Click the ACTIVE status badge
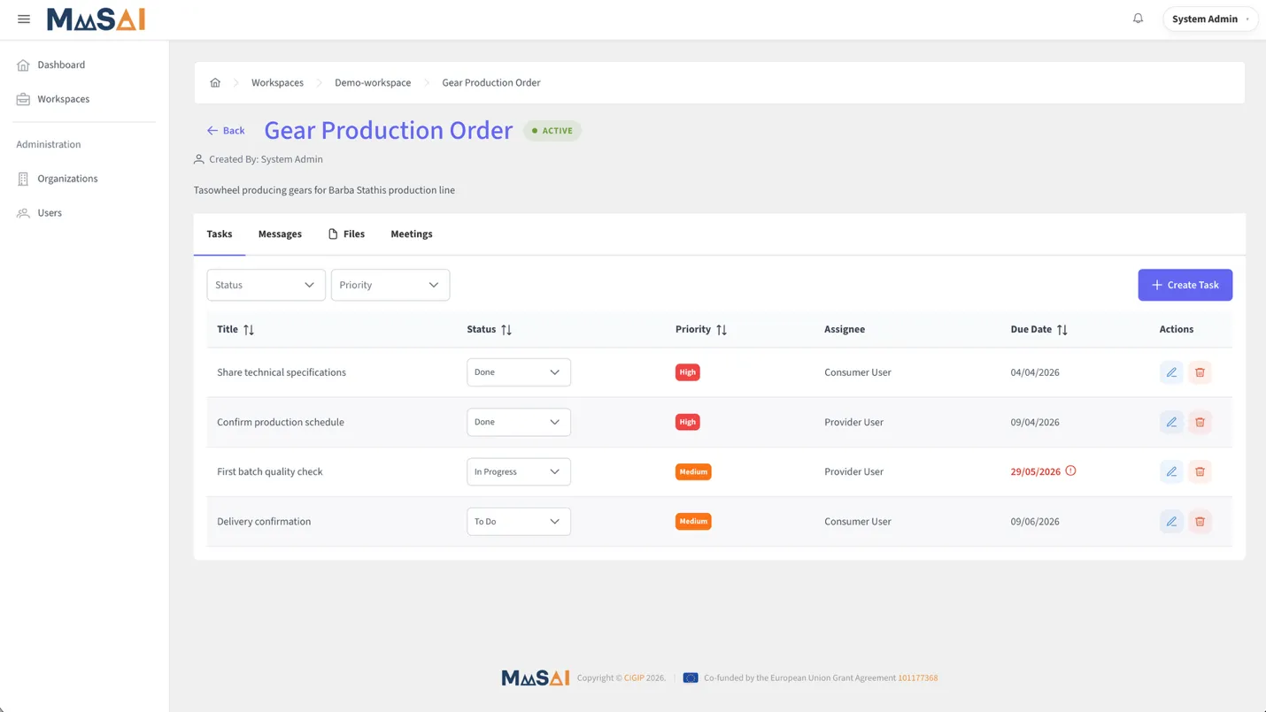Screen dimensions: 1266x712 point(552,130)
